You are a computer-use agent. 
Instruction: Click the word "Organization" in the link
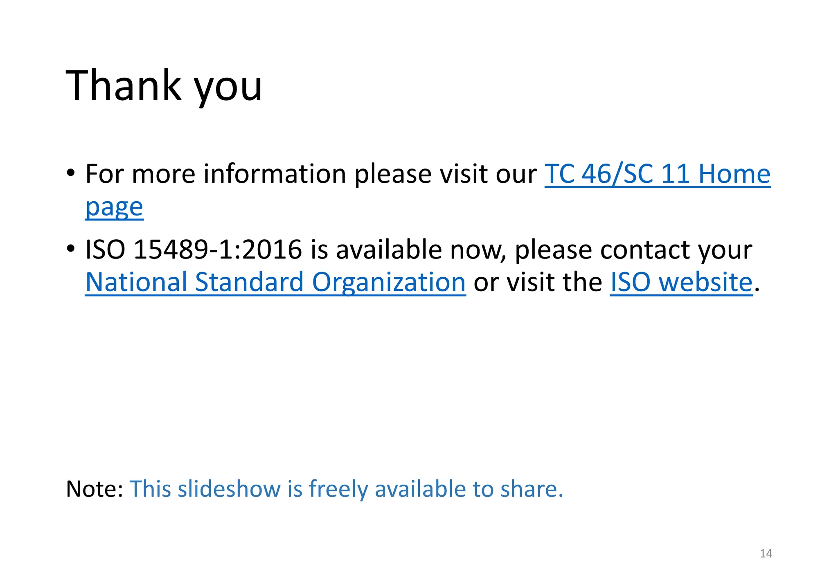click(x=389, y=283)
